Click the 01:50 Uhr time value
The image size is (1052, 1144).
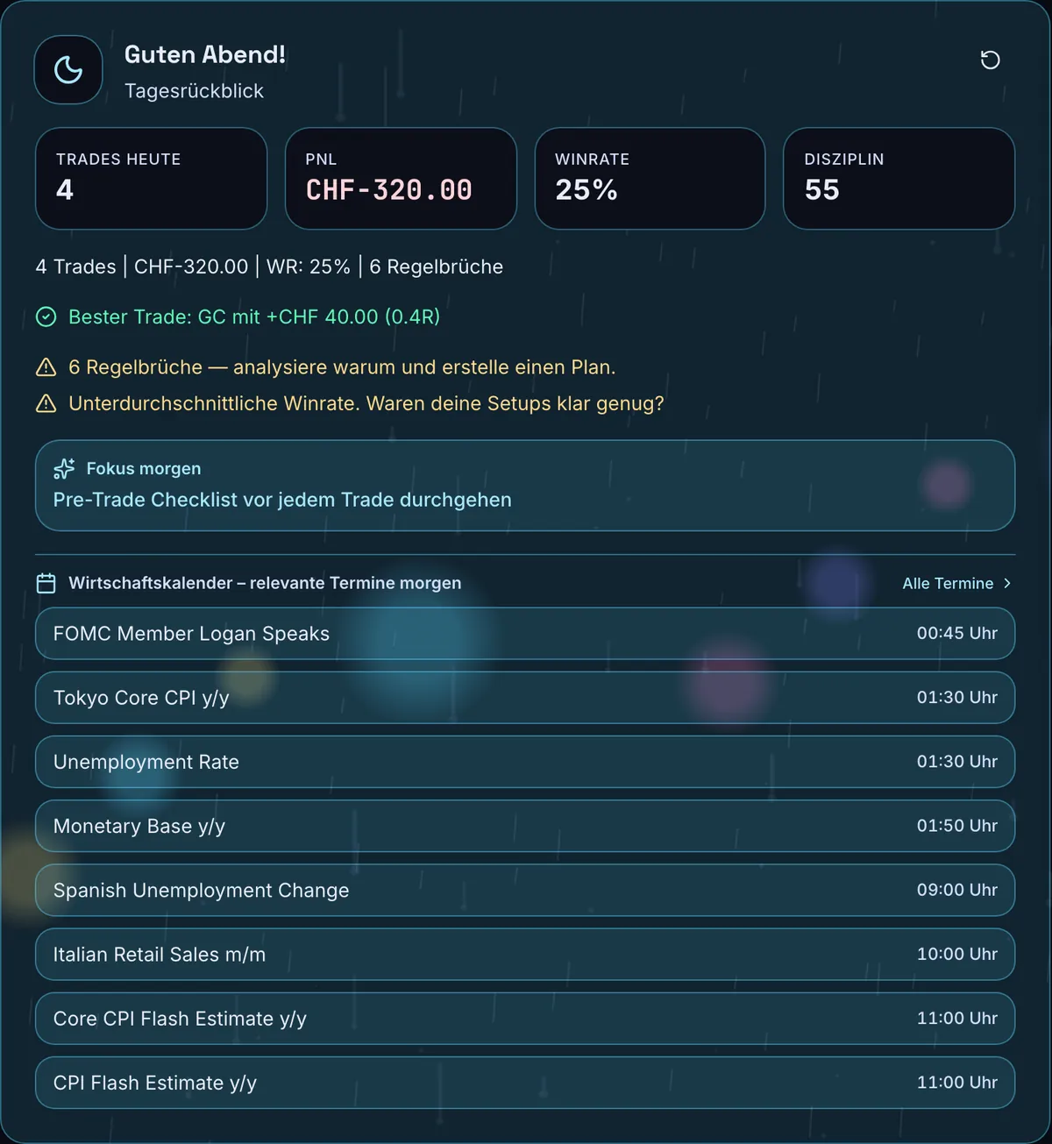(957, 826)
